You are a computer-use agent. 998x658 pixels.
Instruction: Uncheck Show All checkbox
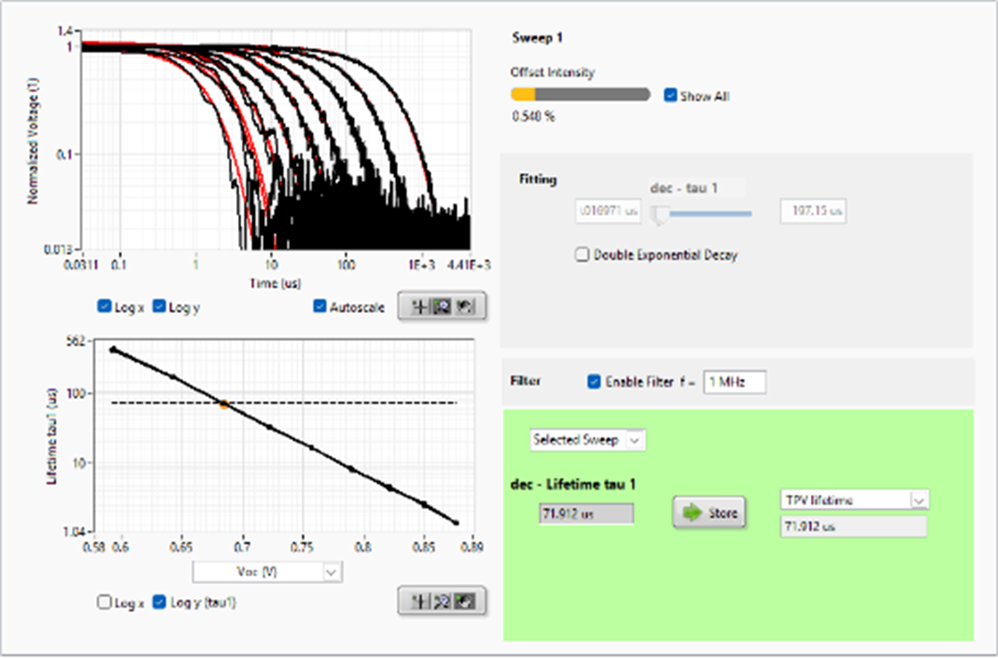(671, 95)
